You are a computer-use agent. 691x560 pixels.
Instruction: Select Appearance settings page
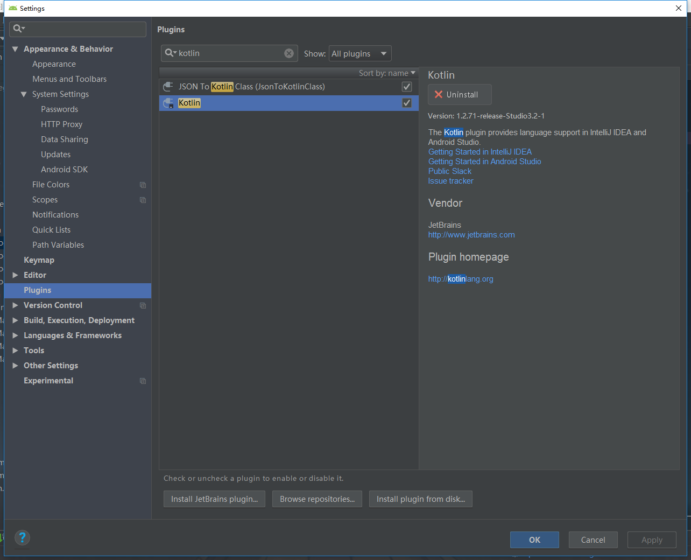tap(54, 64)
